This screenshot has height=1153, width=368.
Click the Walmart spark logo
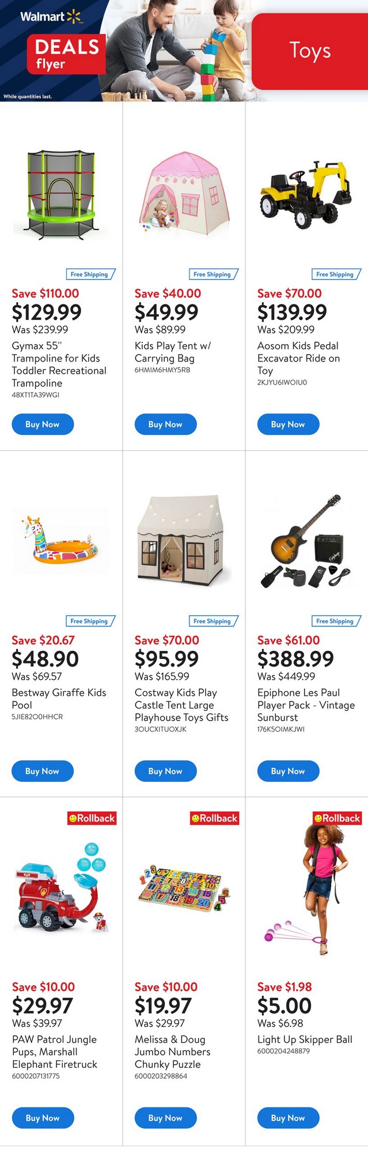click(x=74, y=17)
